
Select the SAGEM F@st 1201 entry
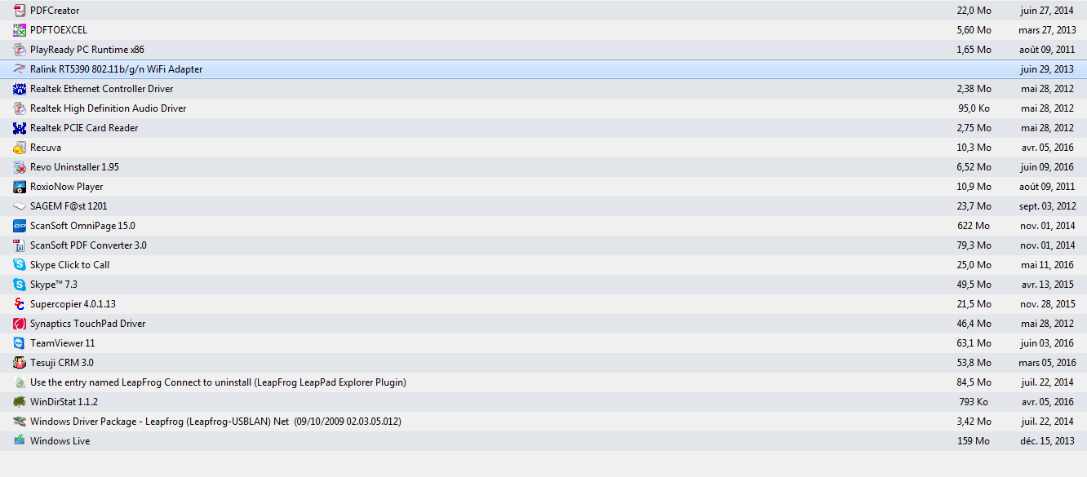click(69, 206)
